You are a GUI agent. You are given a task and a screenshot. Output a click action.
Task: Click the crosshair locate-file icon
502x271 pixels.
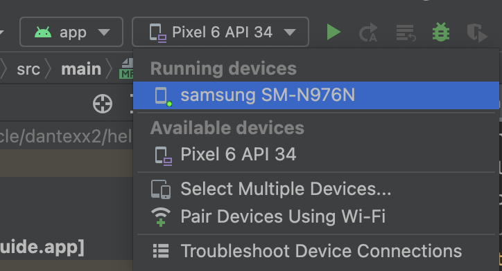coord(103,104)
